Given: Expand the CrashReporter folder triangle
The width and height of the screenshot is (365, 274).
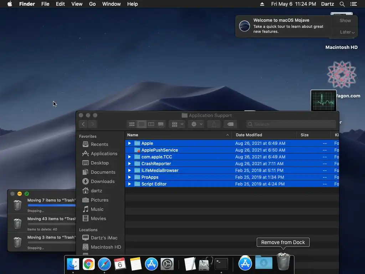Looking at the screenshot, I should (x=130, y=163).
